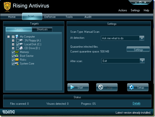Expand the 3½ Floppy (A:) node
Screen dimensions: 155x117
[13, 40]
